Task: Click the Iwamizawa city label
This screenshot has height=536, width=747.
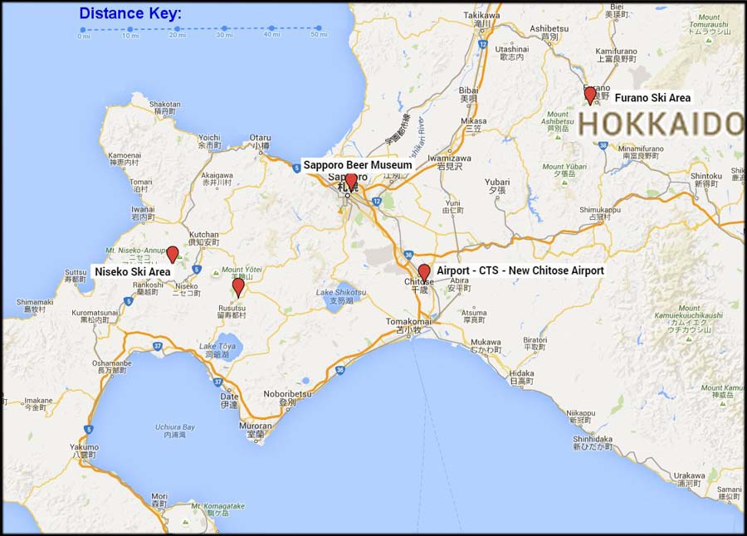Action: [449, 162]
